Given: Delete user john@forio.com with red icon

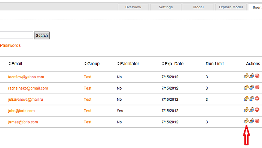Looking at the screenshot, I should pos(257,110).
